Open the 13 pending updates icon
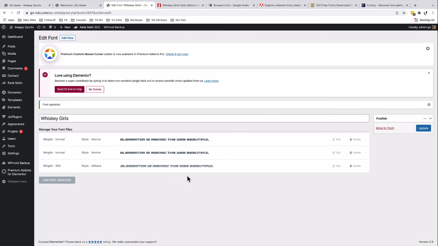 click(41, 27)
